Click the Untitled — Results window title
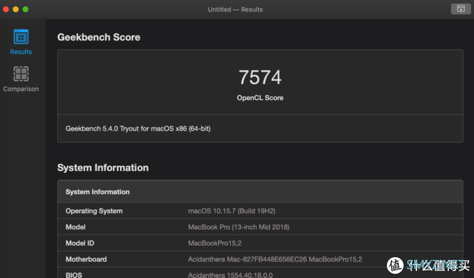The height and width of the screenshot is (278, 474). click(235, 9)
